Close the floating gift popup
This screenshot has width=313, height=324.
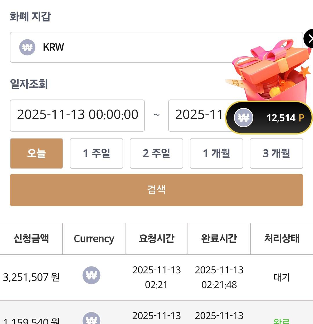click(309, 38)
